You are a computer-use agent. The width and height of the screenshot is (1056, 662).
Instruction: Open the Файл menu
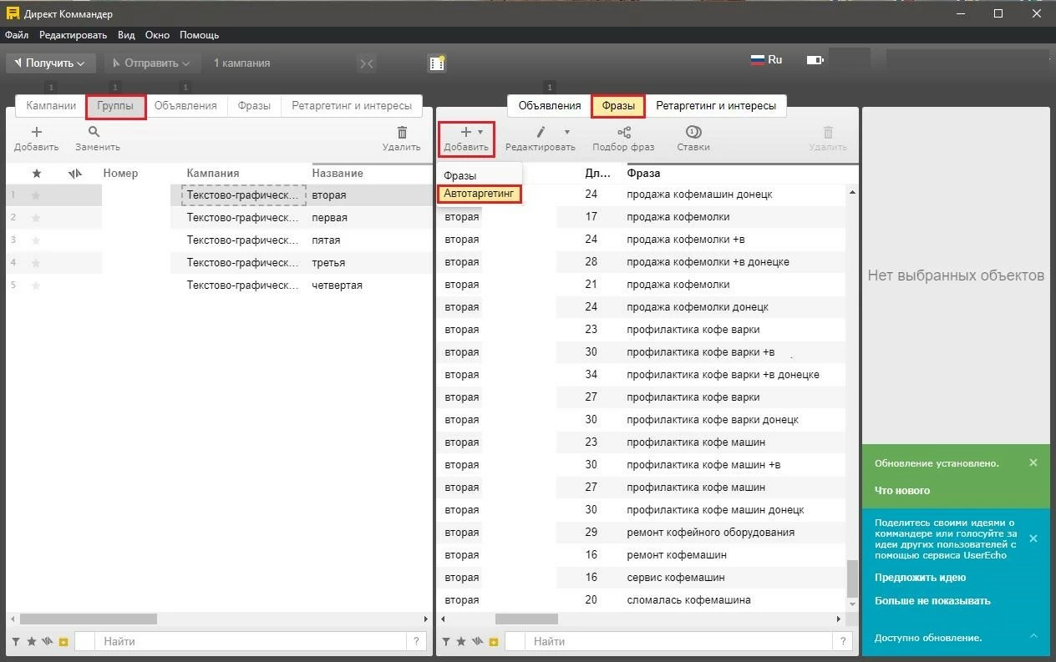(x=17, y=35)
